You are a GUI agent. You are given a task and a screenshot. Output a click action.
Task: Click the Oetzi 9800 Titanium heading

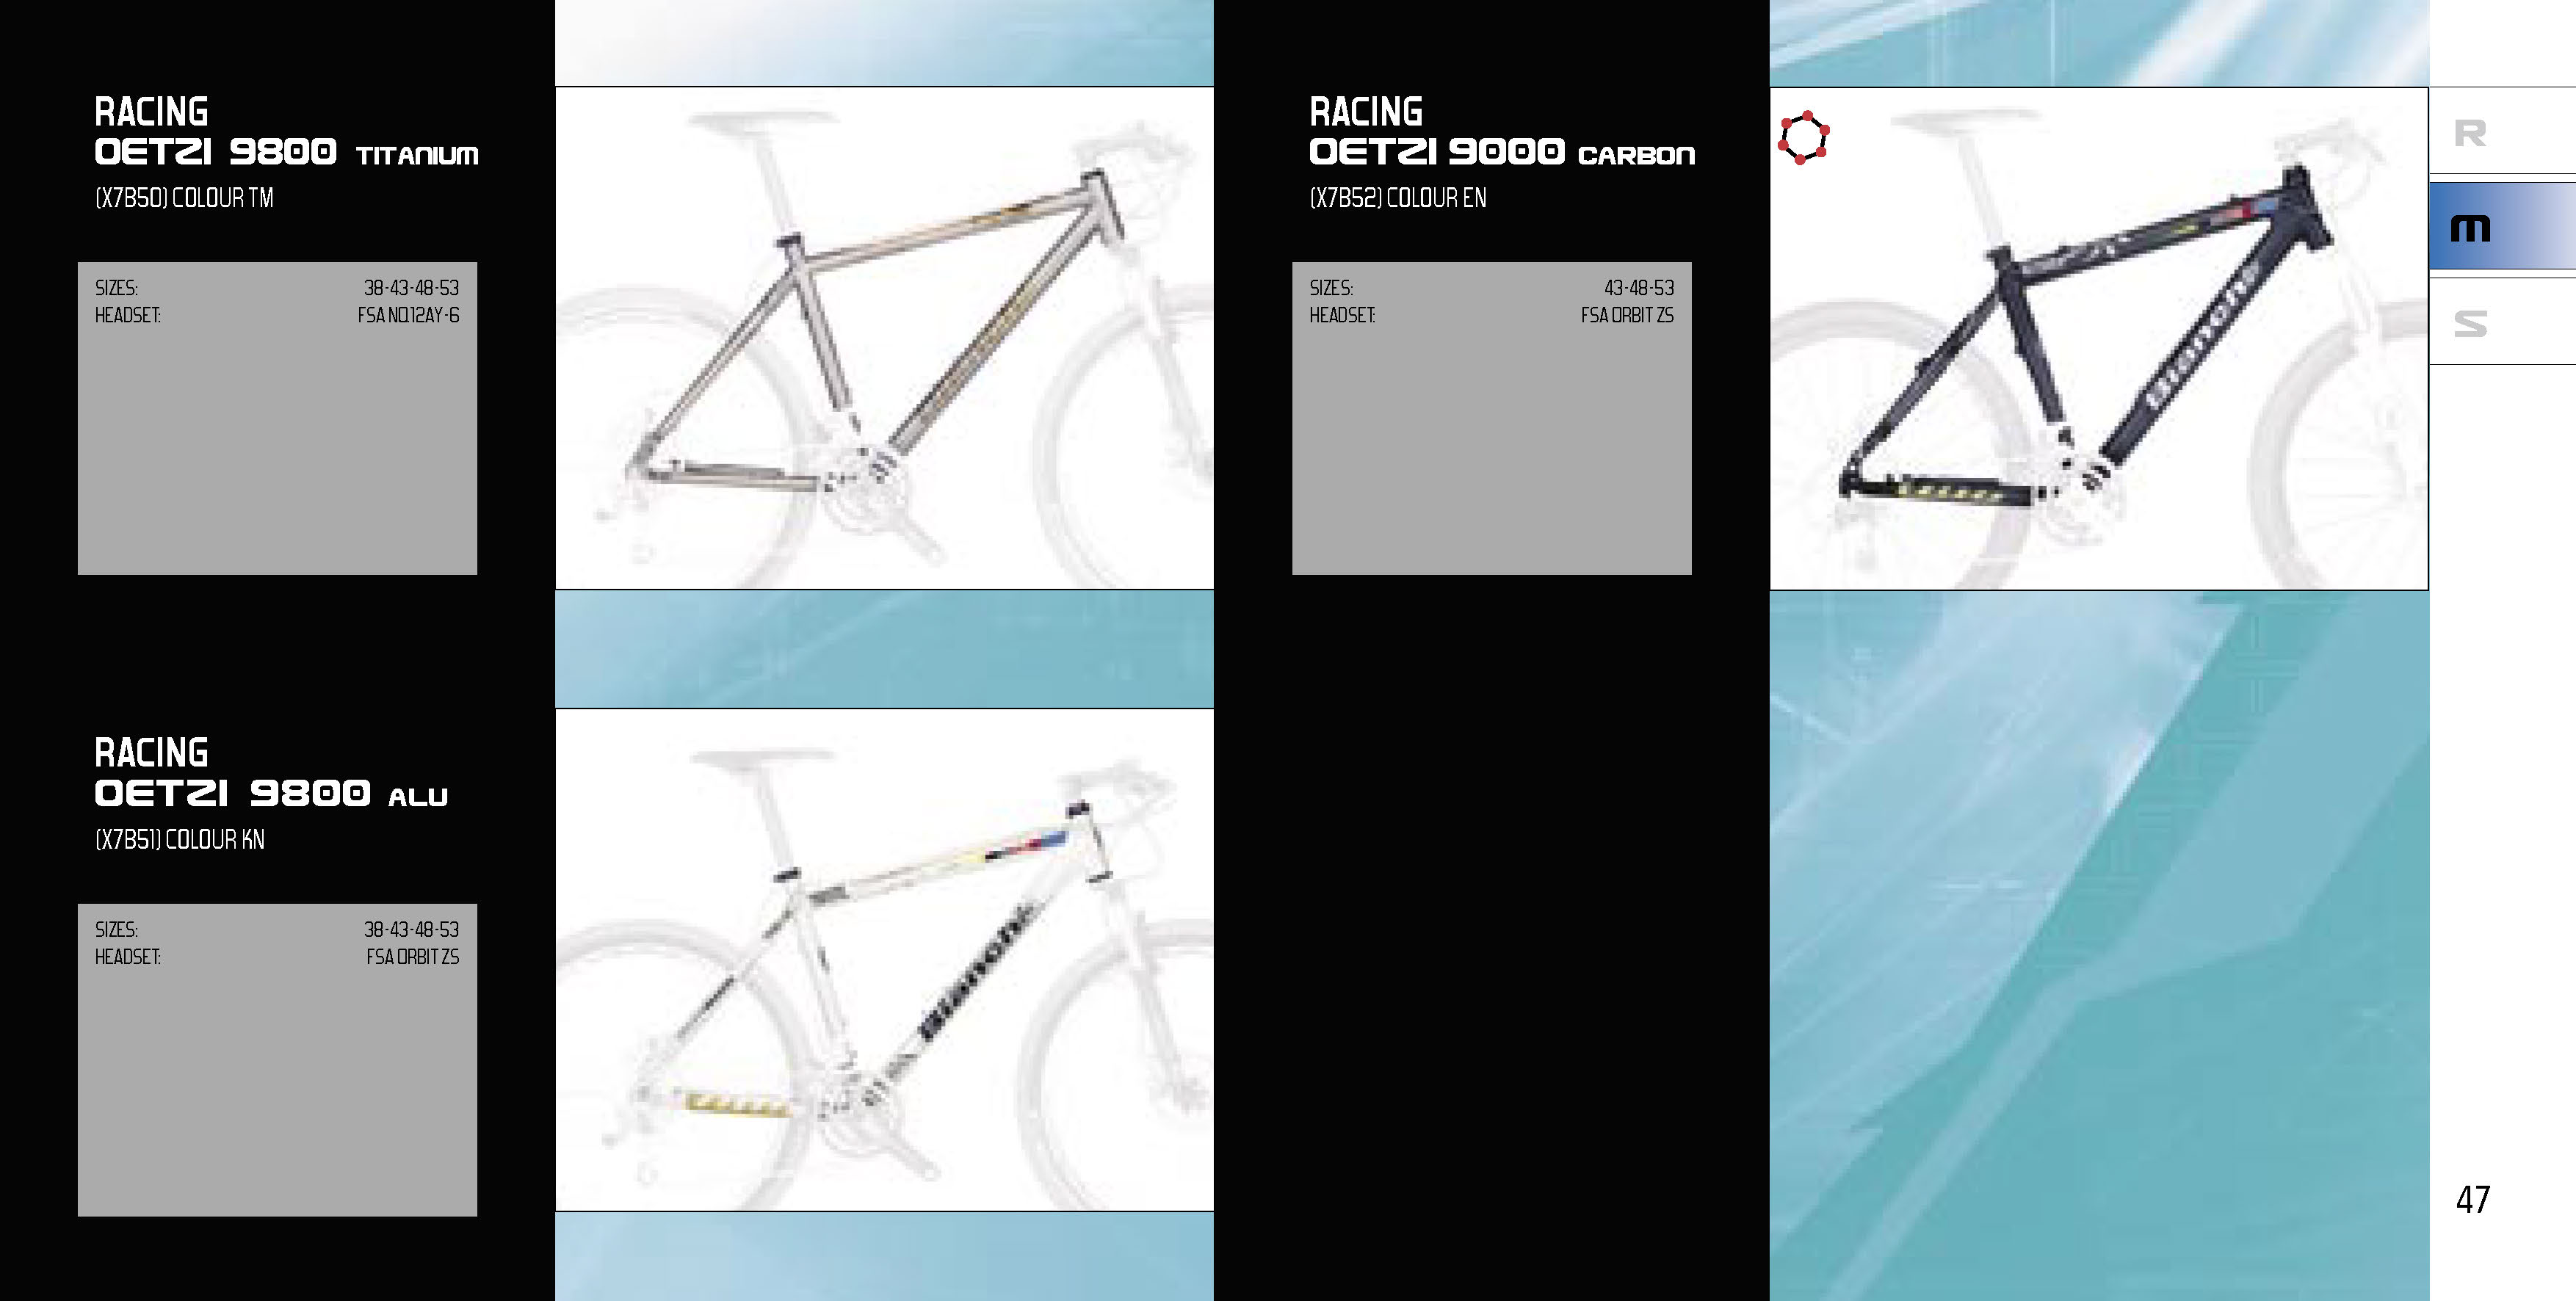click(286, 131)
